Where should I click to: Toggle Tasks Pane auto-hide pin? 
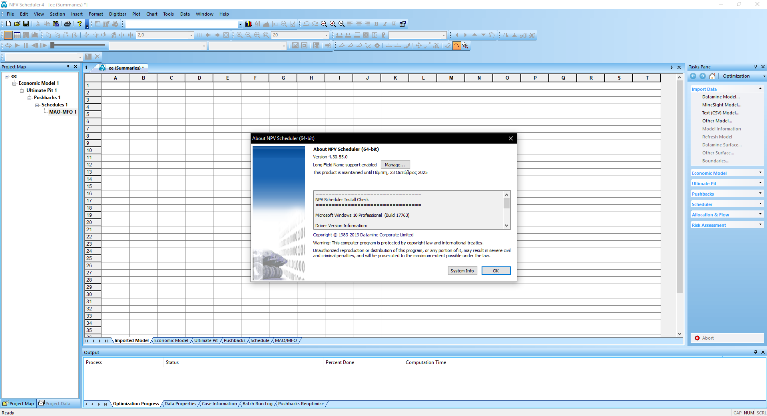coord(755,67)
